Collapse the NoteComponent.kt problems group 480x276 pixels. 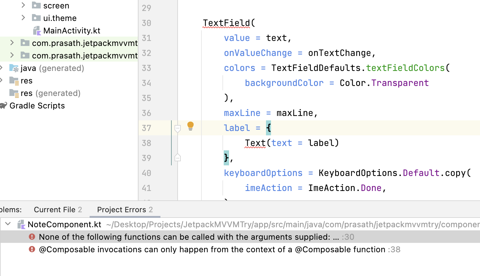(8, 224)
